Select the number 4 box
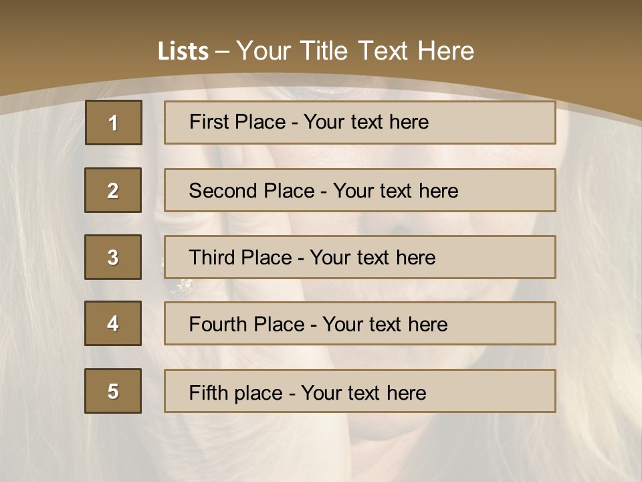The height and width of the screenshot is (482, 642). tap(113, 323)
